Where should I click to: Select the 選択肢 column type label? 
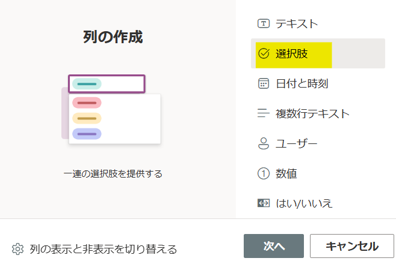click(x=291, y=53)
